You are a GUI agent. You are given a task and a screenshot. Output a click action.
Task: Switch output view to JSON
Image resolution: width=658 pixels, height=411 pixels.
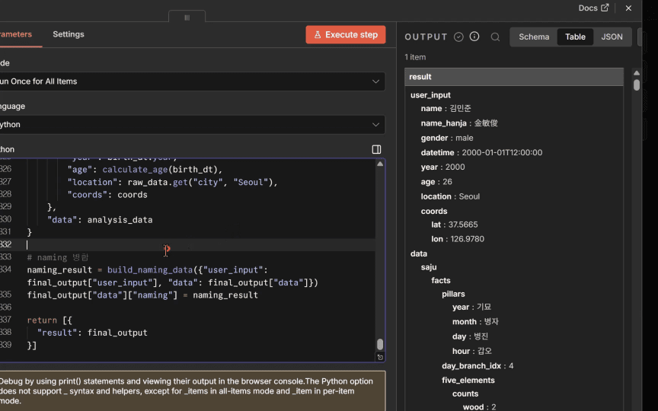(x=612, y=37)
